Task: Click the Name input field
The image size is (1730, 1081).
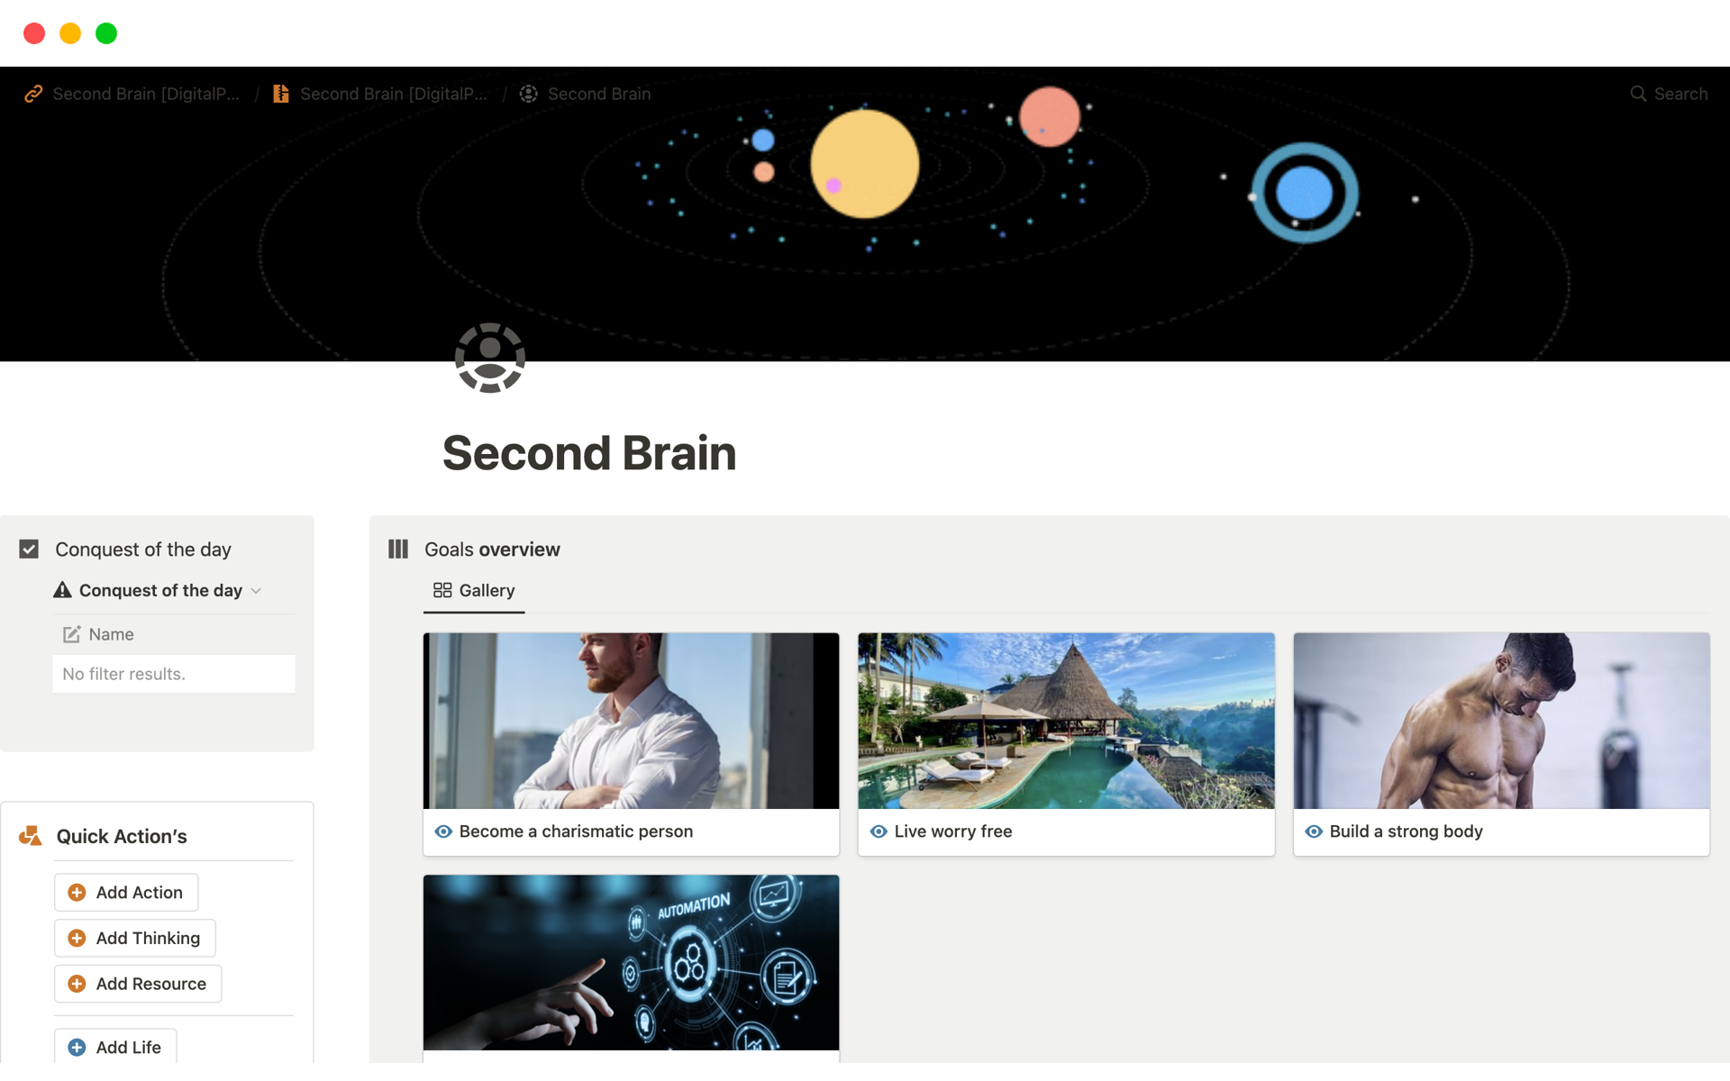Action: tap(111, 634)
